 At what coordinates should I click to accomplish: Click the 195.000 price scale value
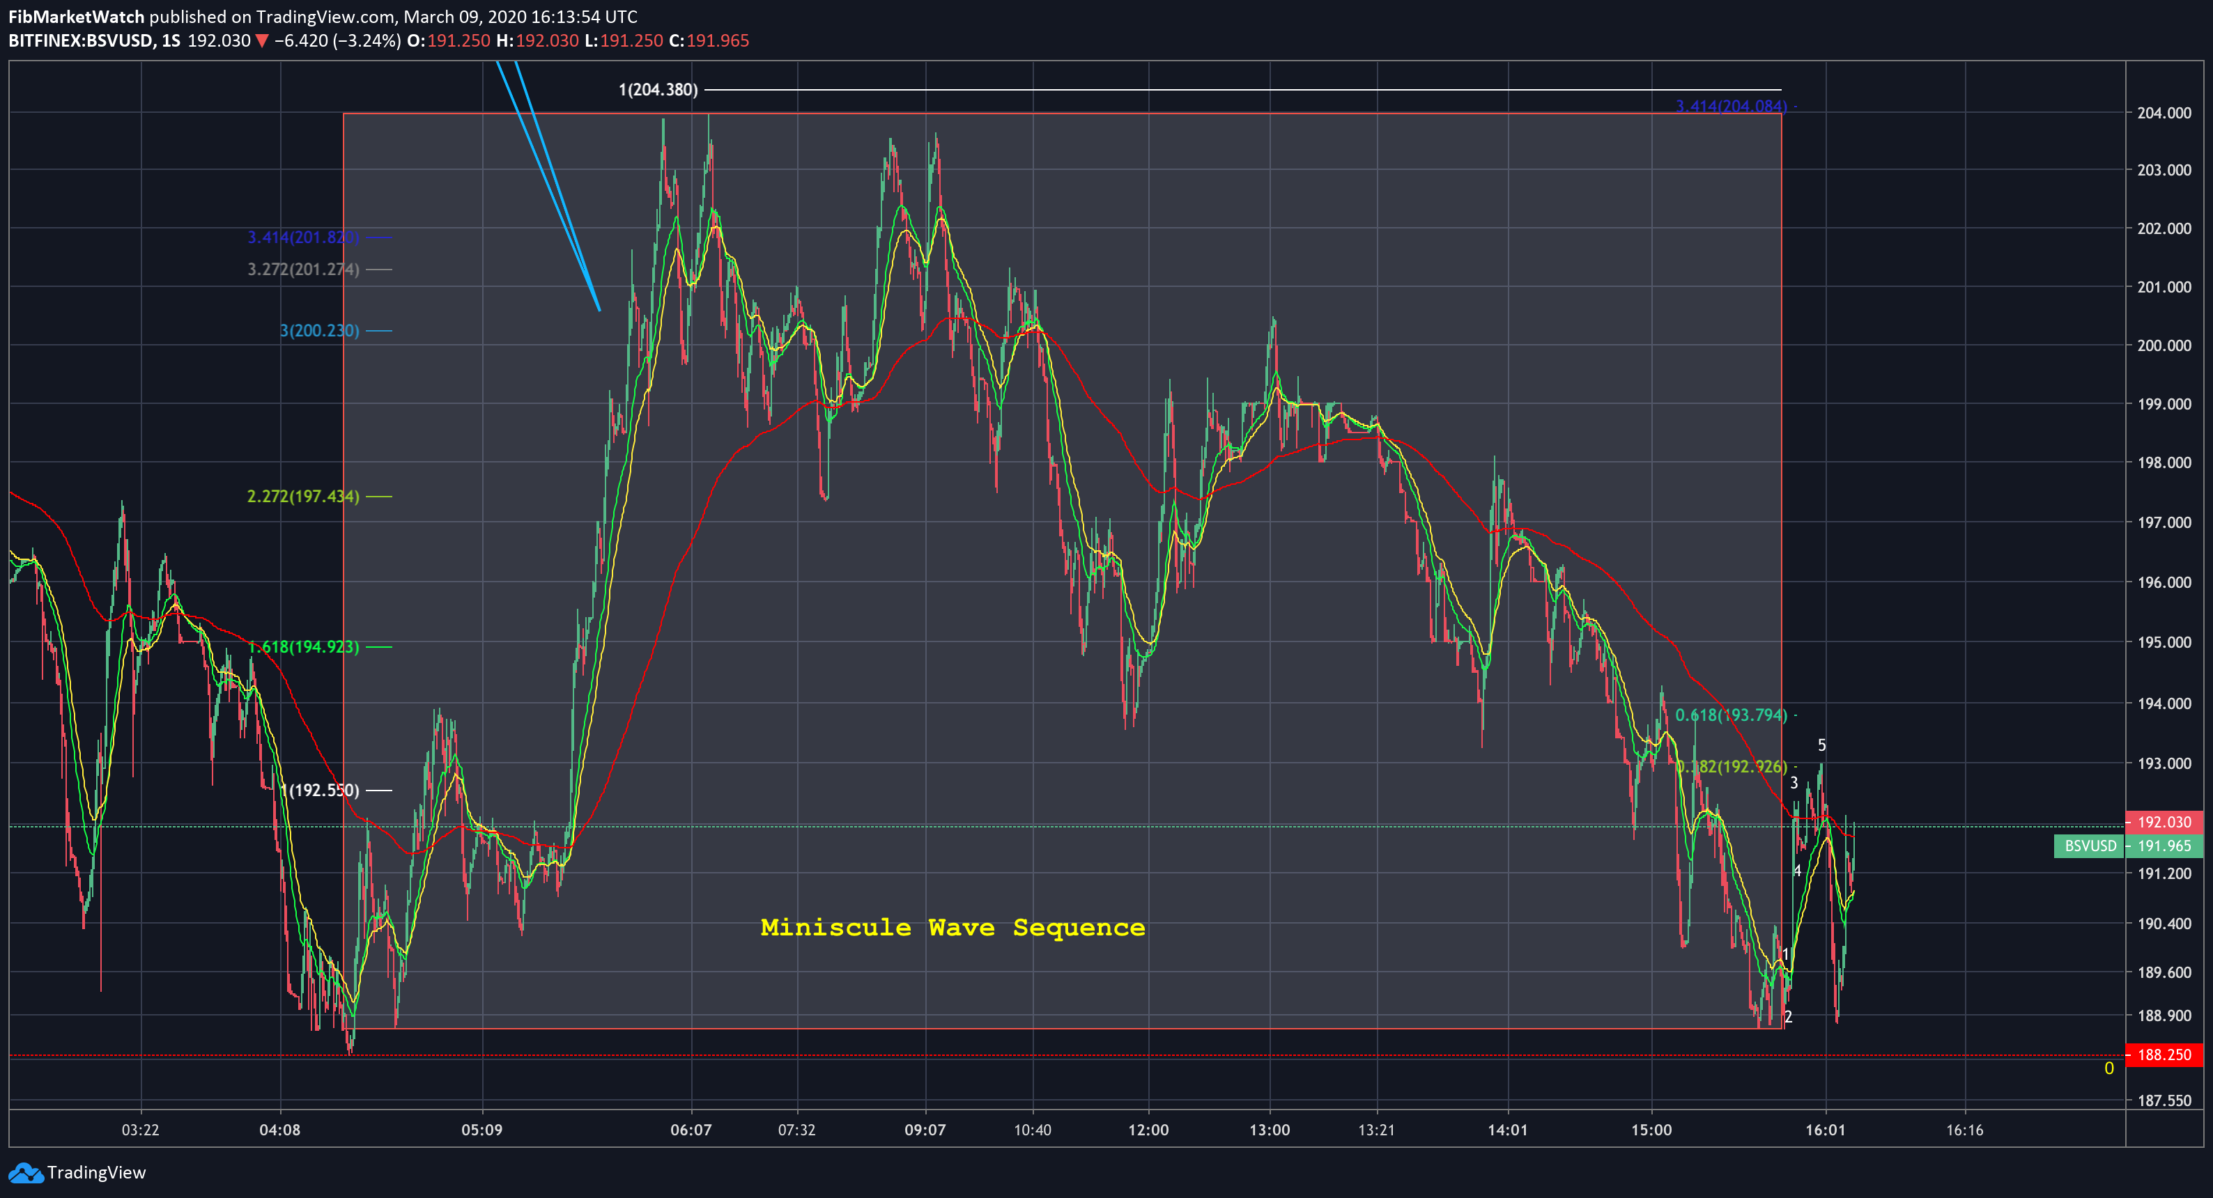click(x=2164, y=641)
